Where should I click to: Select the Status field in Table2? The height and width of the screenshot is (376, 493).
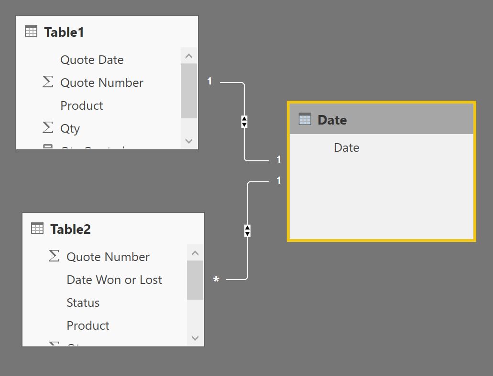pos(83,303)
